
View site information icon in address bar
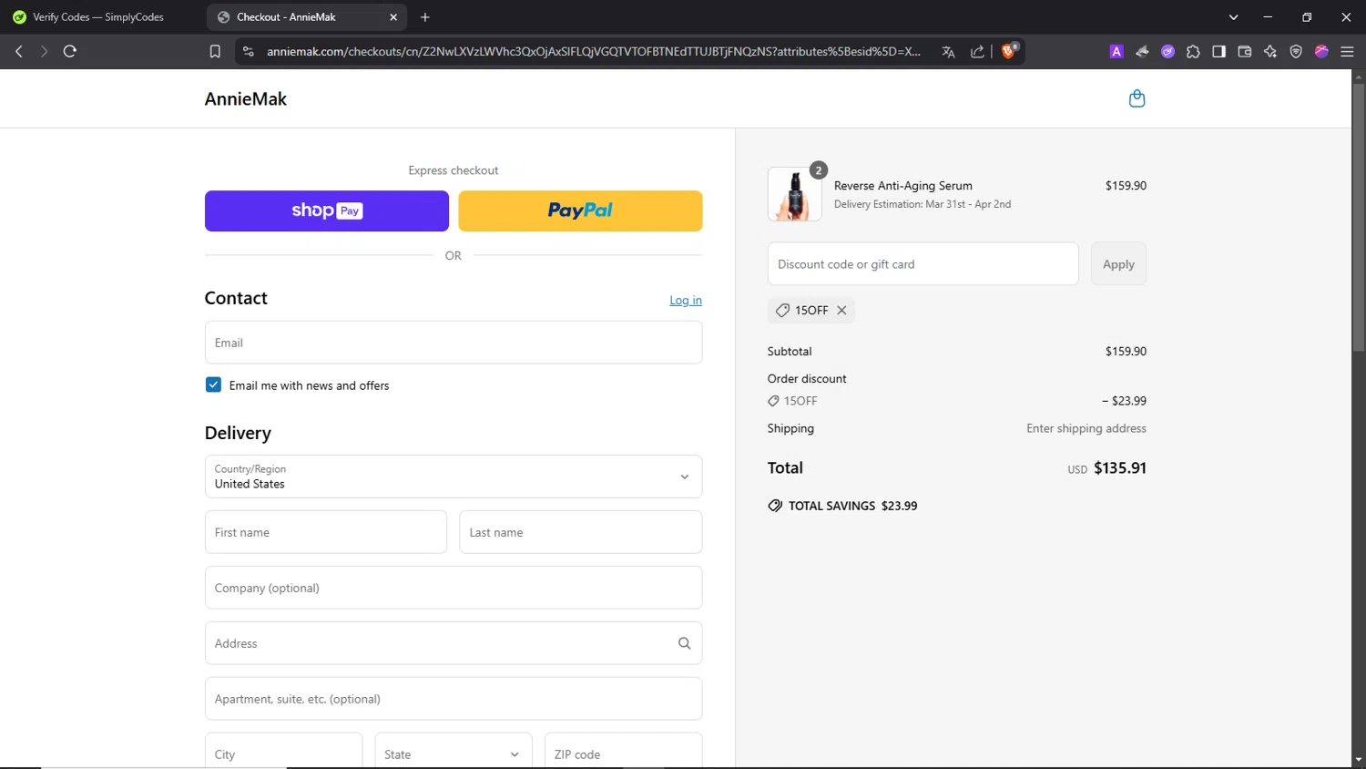(248, 52)
